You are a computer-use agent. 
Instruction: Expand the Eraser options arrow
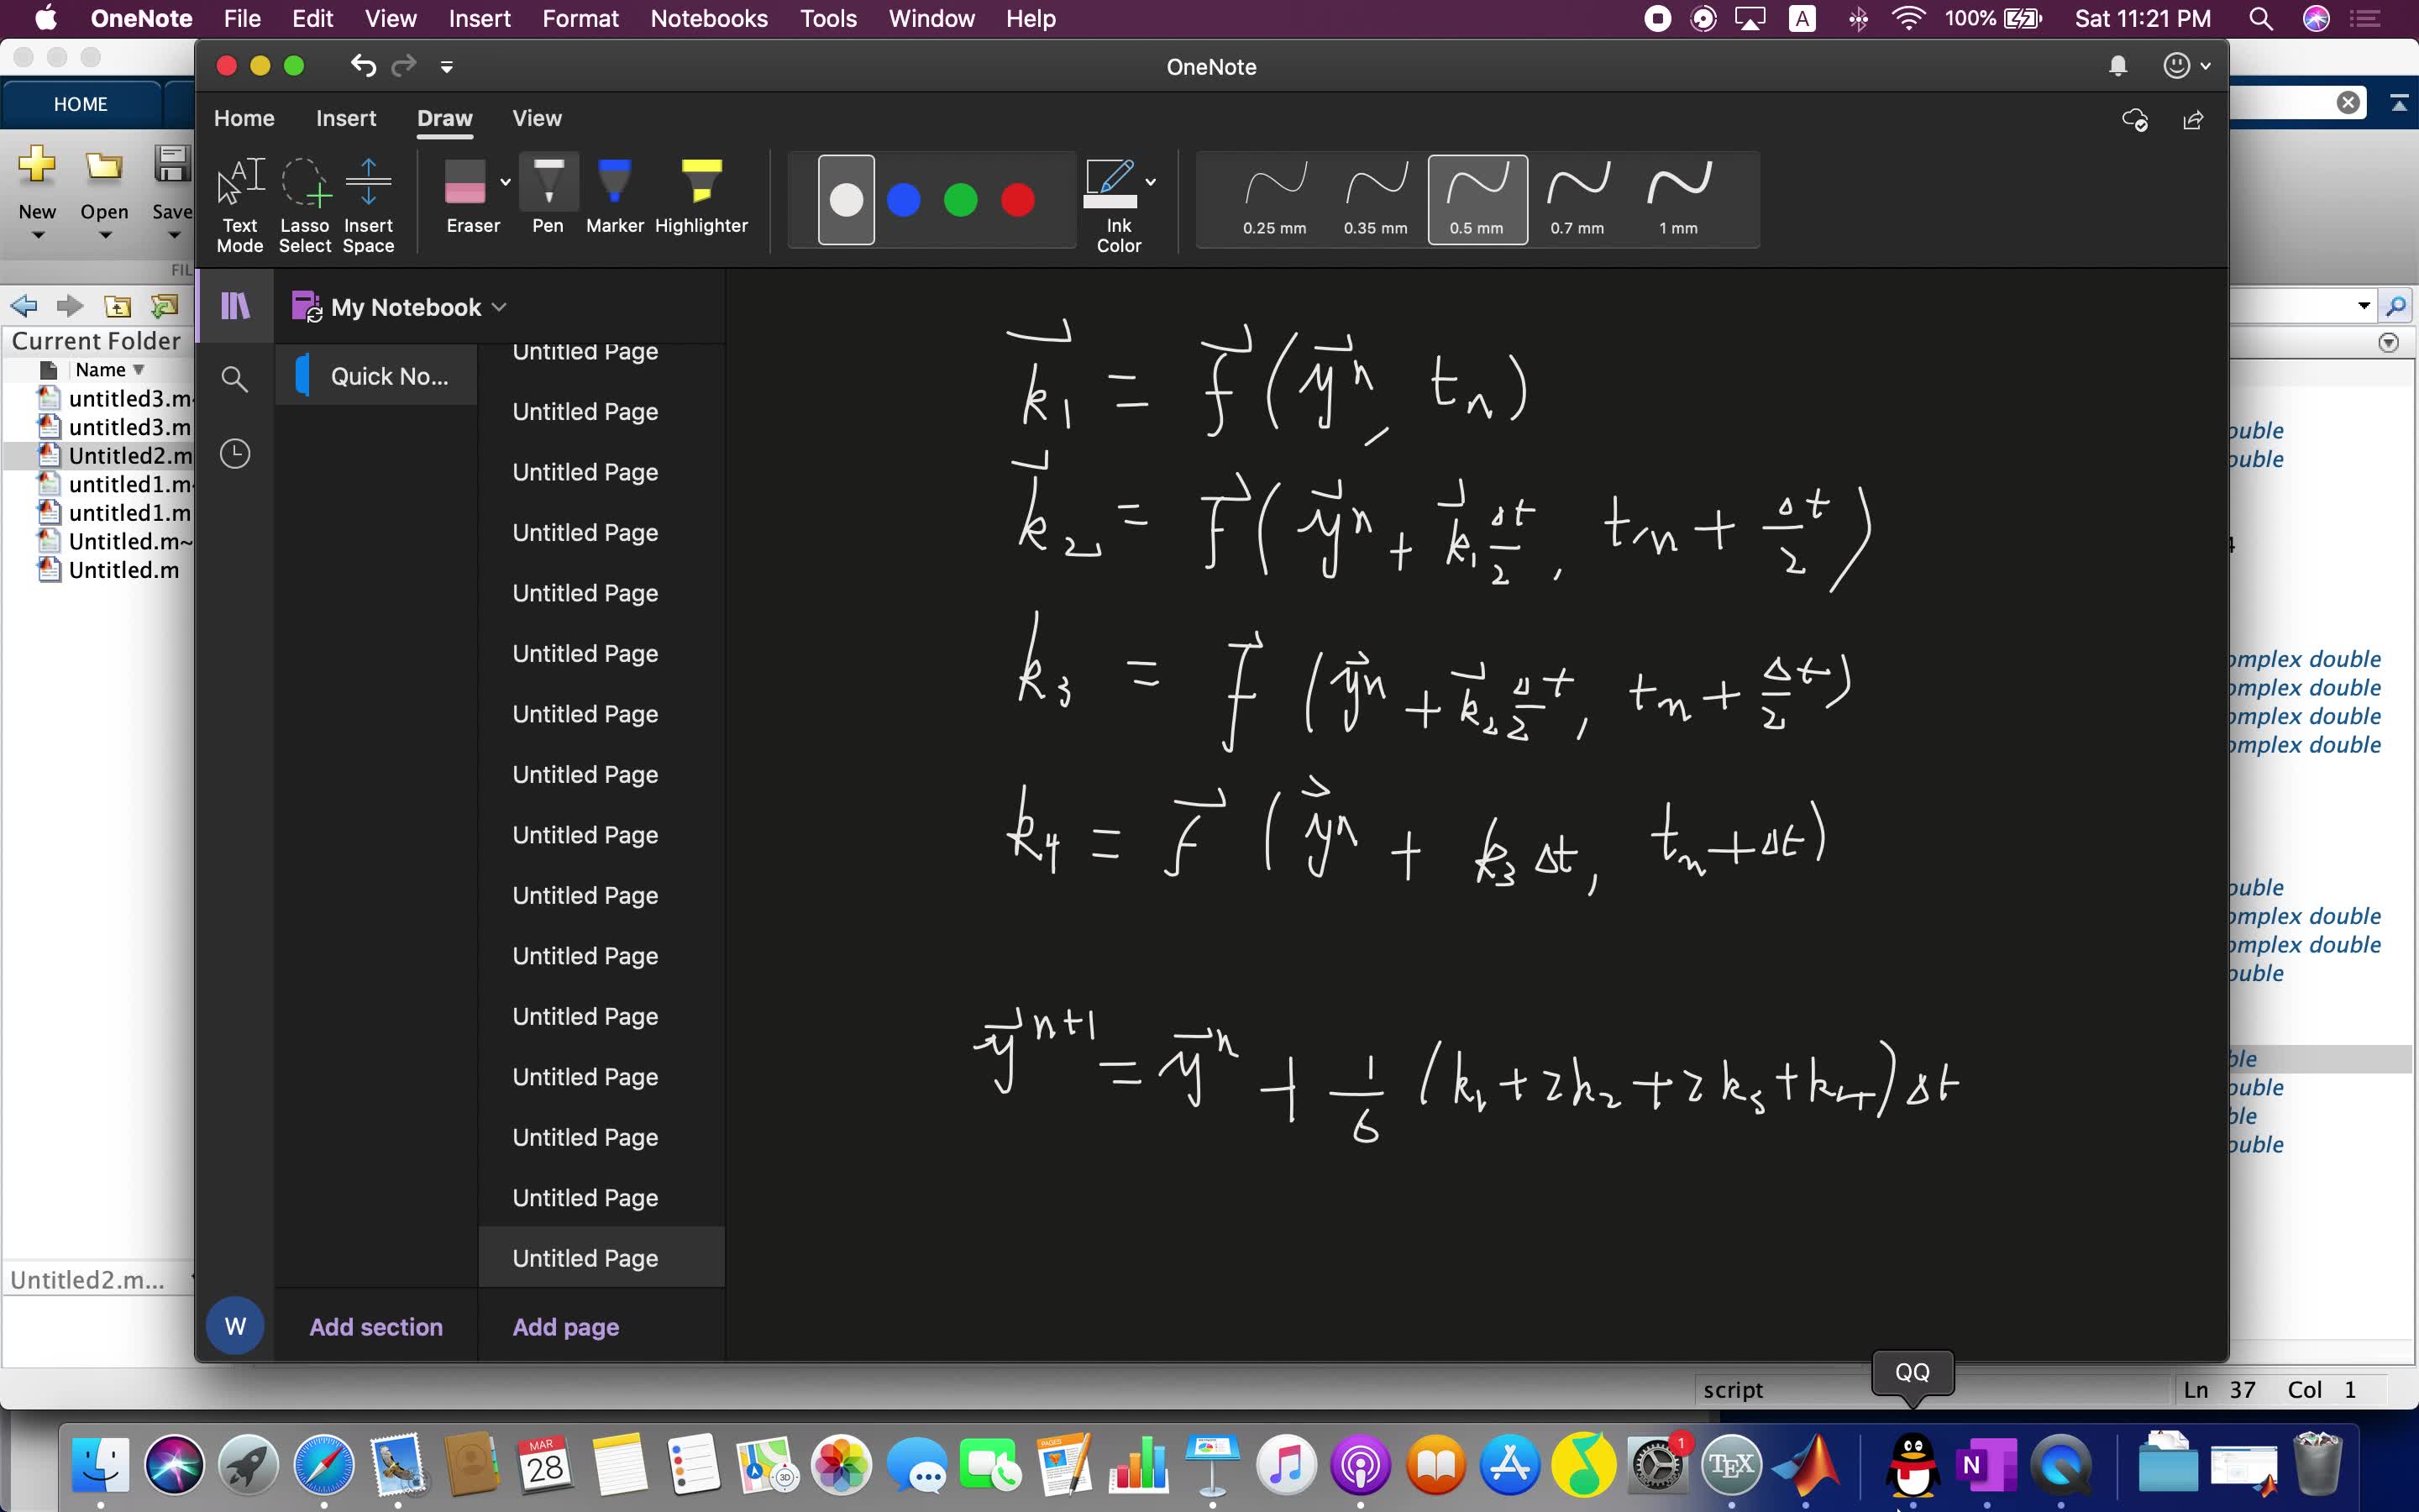pos(506,182)
